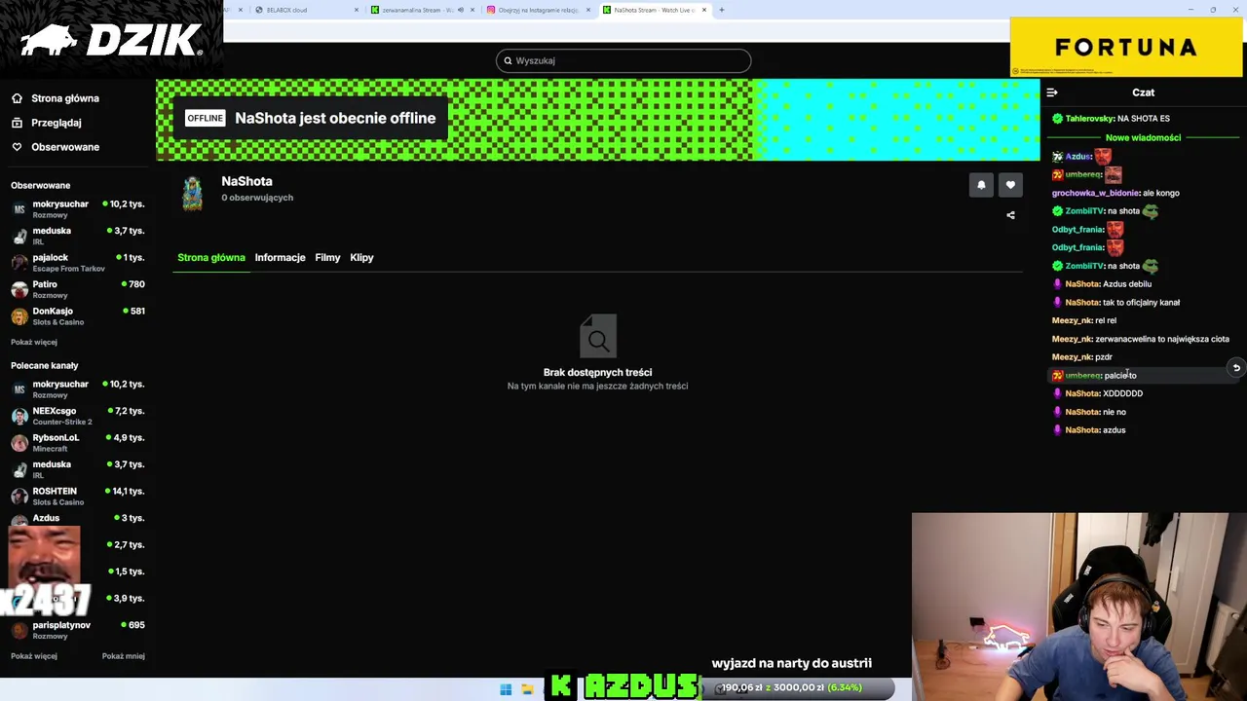Click DonKasjo avatar icon
1247x701 pixels.
[19, 316]
